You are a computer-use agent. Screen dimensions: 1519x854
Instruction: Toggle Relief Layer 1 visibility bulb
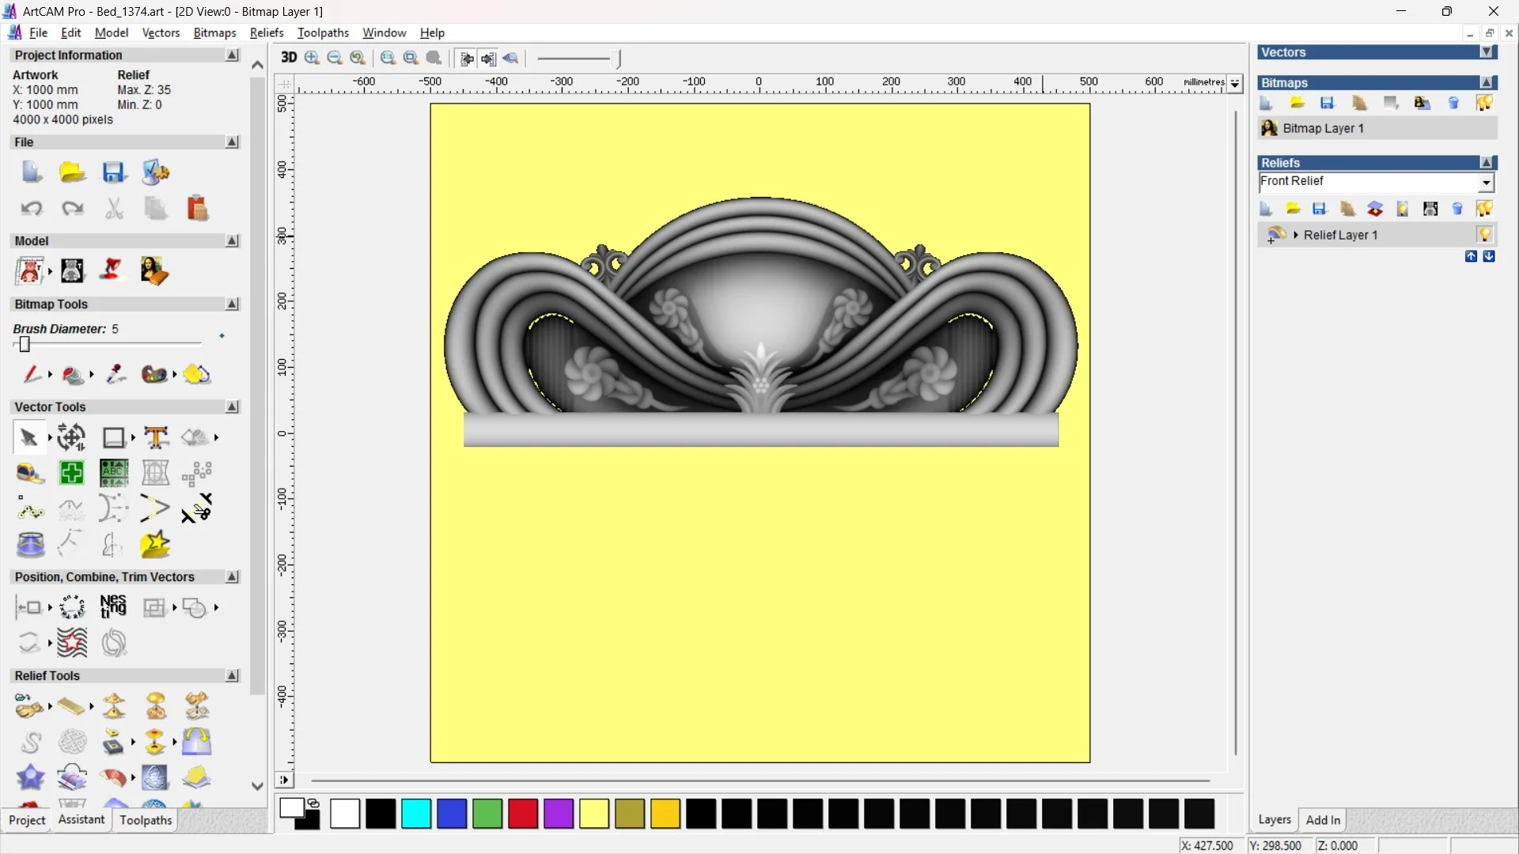pos(1484,235)
